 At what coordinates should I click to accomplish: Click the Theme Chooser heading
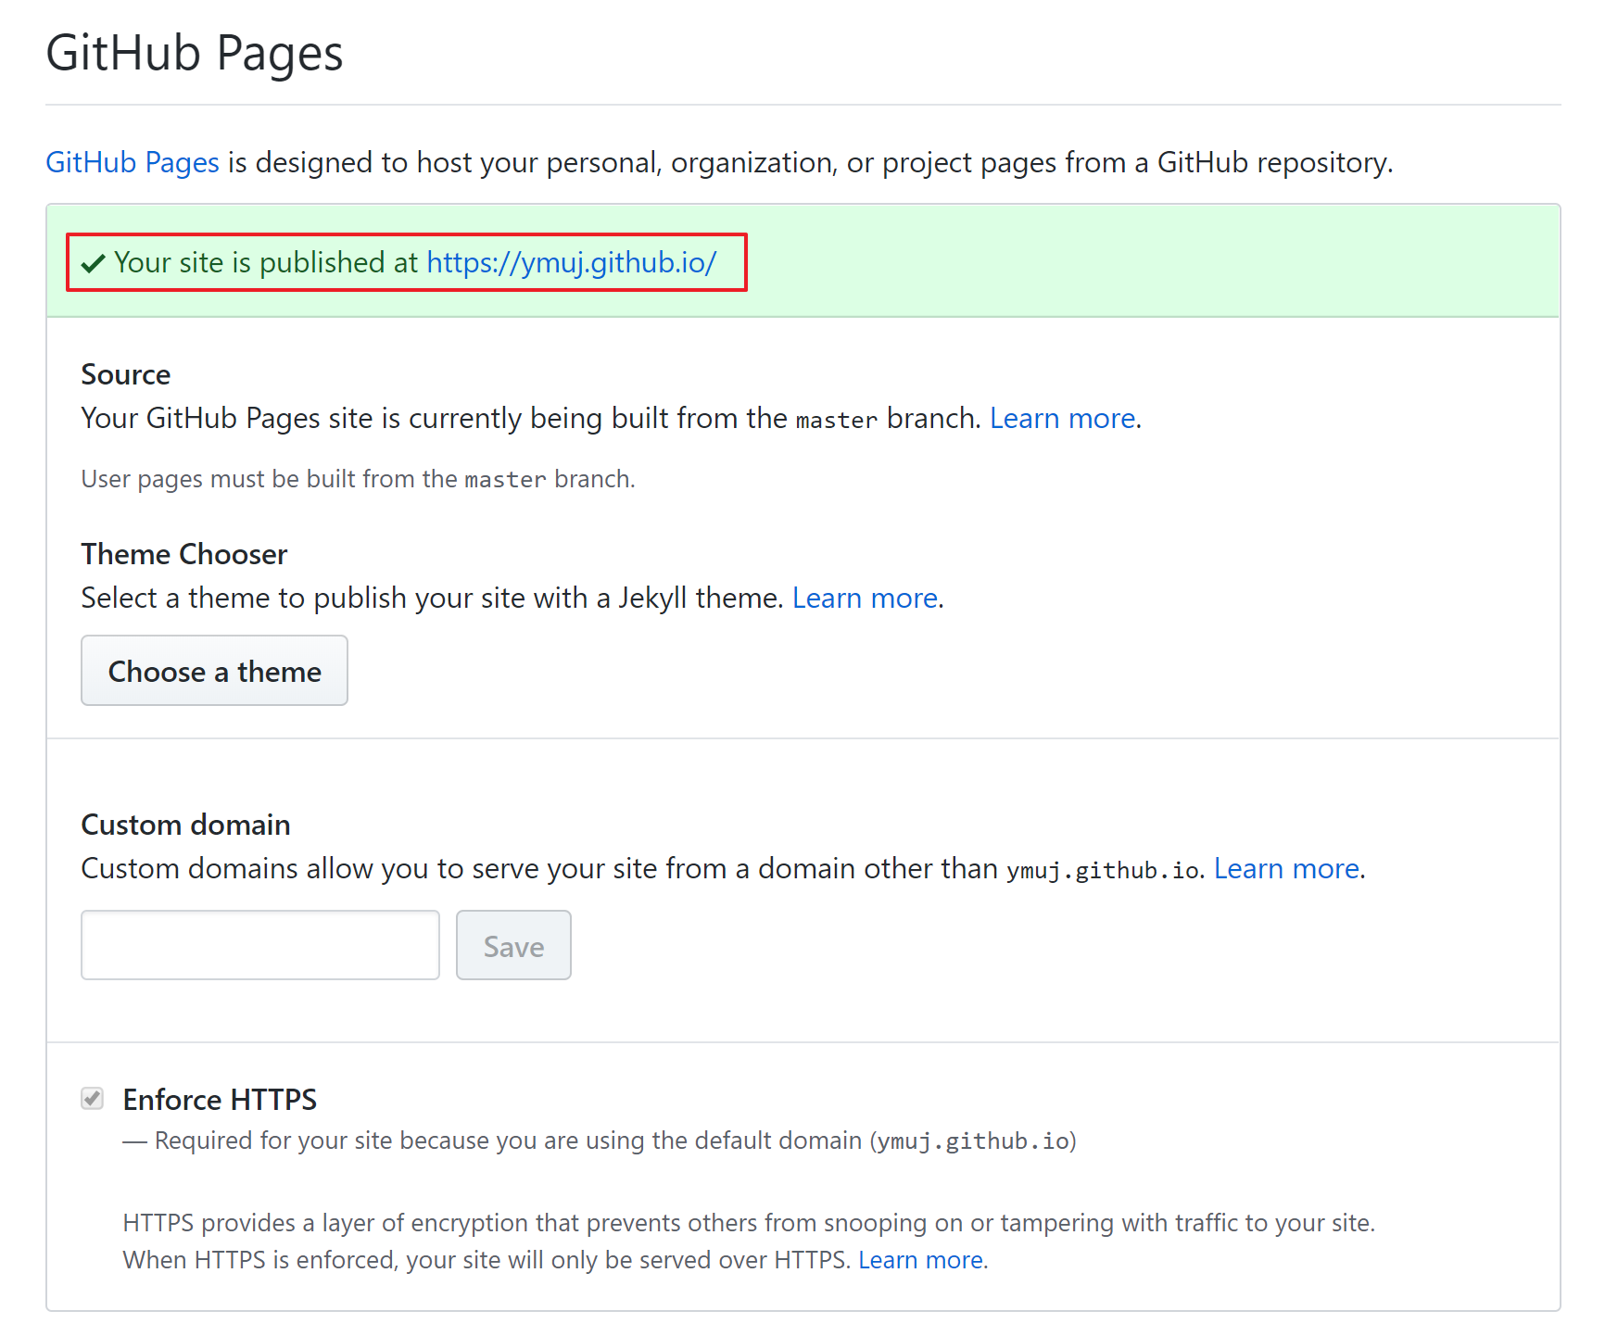tap(184, 554)
